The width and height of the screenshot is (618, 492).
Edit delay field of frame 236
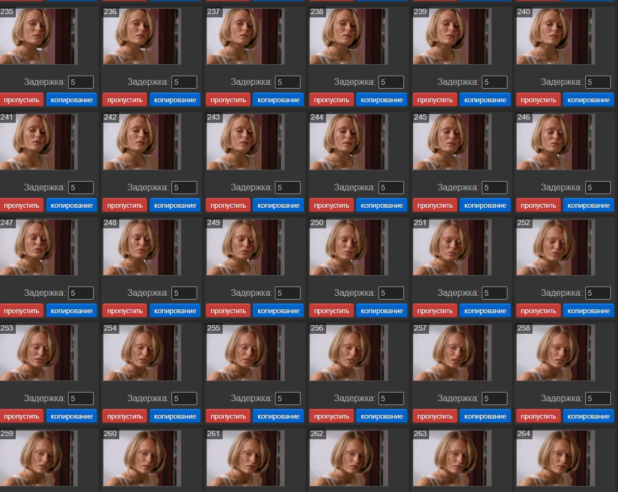tap(184, 82)
